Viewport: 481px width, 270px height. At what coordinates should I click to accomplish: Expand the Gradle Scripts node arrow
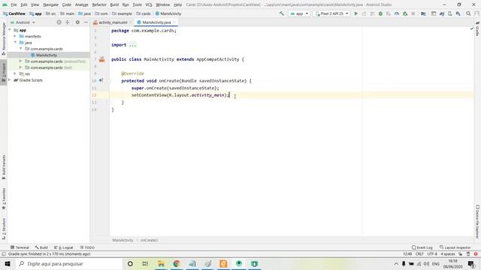tap(10, 80)
